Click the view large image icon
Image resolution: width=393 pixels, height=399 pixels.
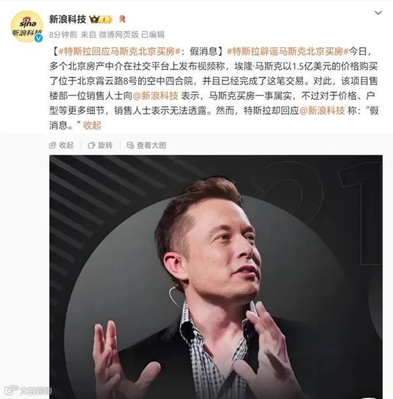(x=130, y=145)
